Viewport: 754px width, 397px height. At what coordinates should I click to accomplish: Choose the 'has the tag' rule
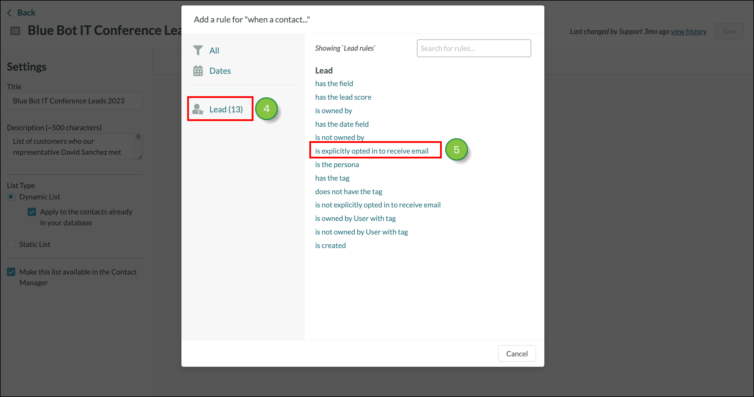coord(332,178)
